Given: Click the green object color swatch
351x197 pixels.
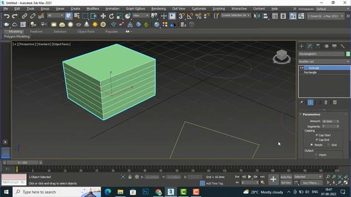Looking at the screenshot, I should coord(348,54).
